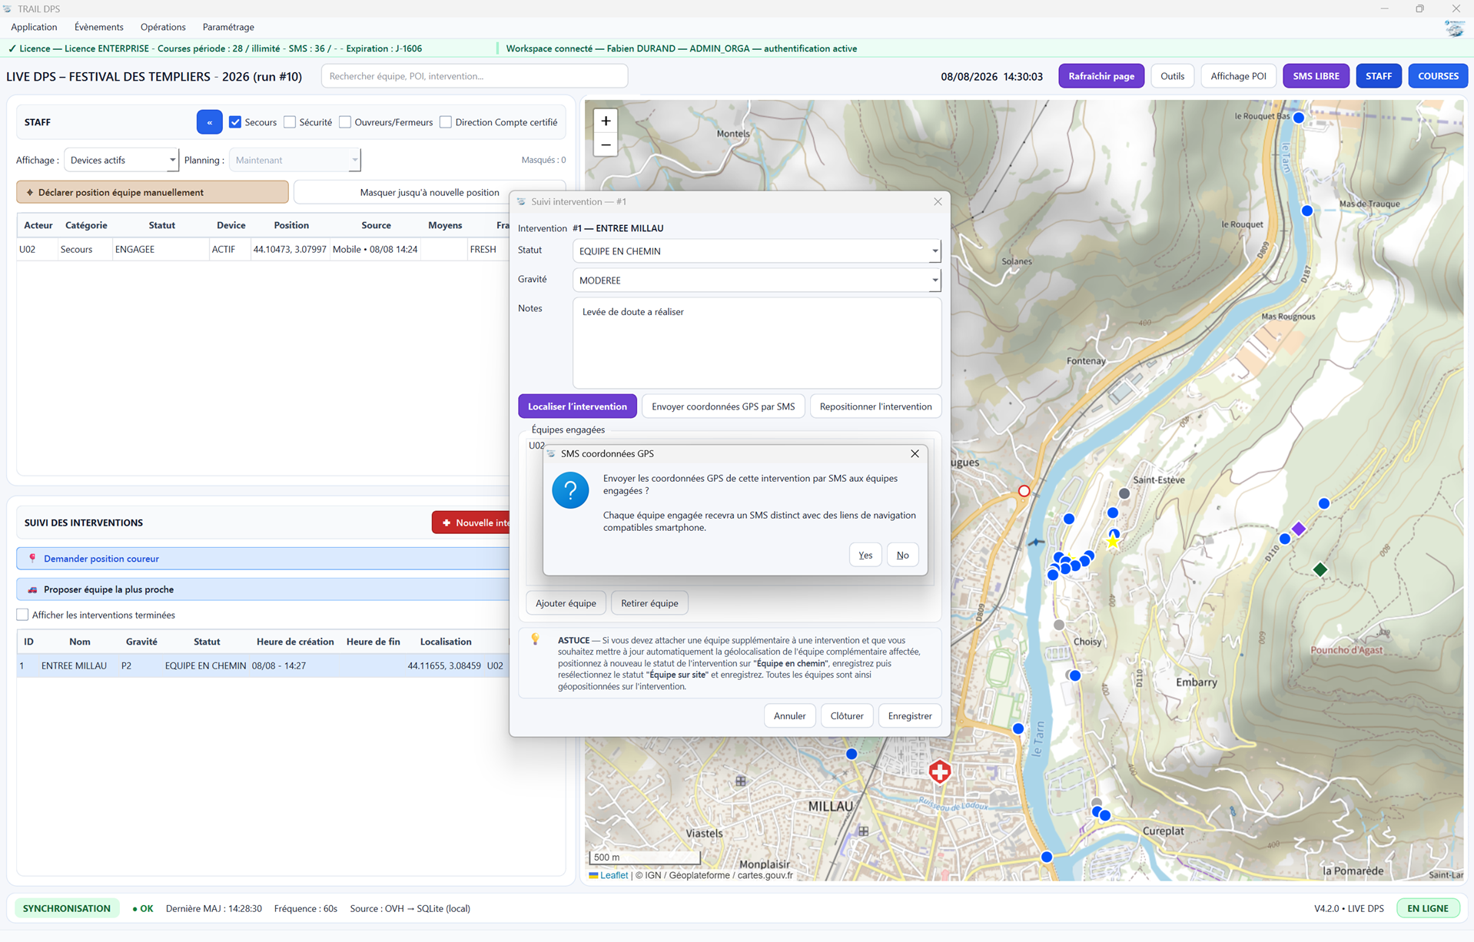The width and height of the screenshot is (1474, 942).
Task: Click the blue marker left of la Pomarède
Action: [1046, 857]
